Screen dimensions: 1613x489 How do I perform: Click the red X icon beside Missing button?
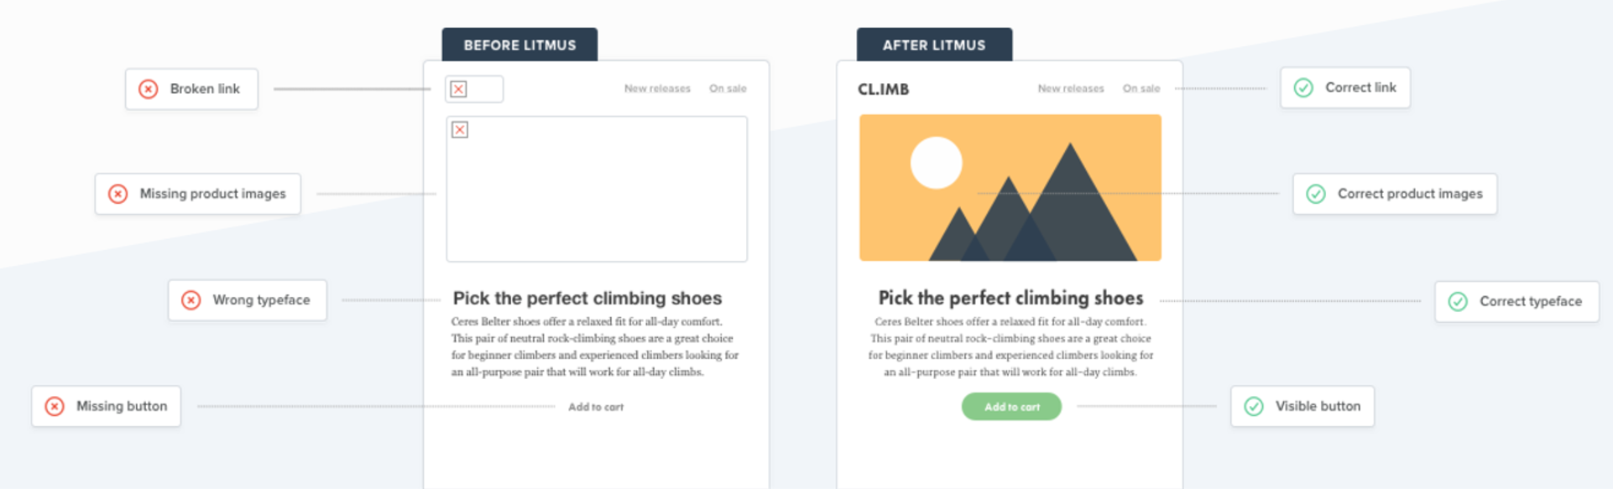[x=55, y=407]
